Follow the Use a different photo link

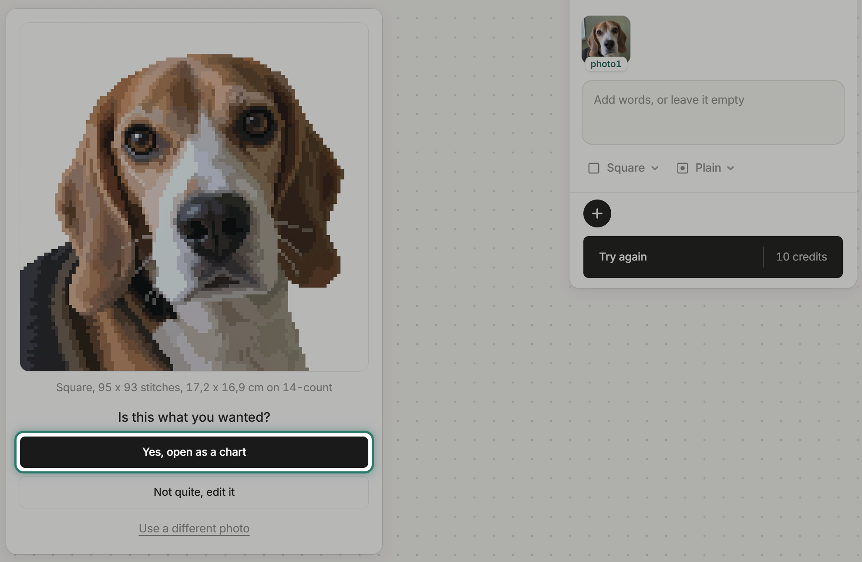[x=194, y=528]
